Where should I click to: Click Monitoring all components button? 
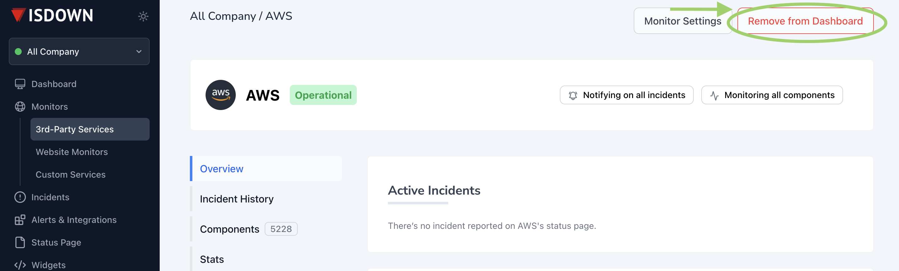click(772, 95)
